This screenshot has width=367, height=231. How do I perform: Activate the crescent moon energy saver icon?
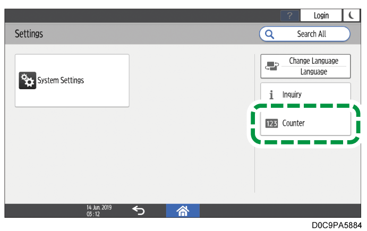click(352, 15)
